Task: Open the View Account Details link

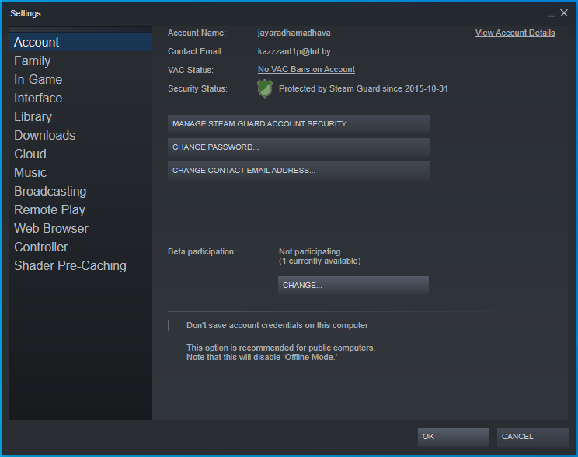Action: pos(515,33)
